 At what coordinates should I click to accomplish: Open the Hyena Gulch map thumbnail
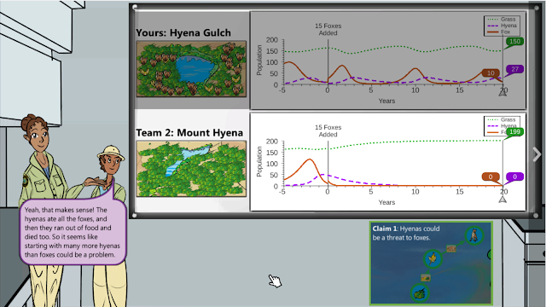pyautogui.click(x=191, y=68)
